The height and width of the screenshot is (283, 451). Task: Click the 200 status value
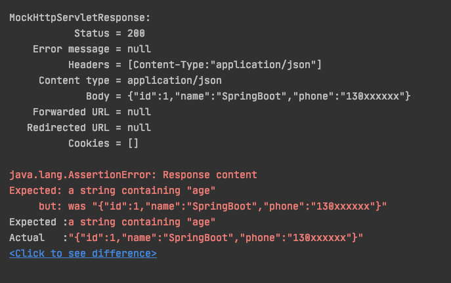(137, 33)
